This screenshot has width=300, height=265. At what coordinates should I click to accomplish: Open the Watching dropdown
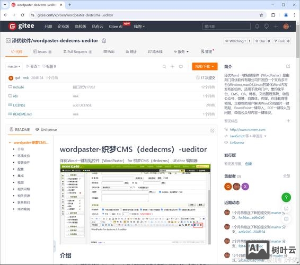click(235, 41)
